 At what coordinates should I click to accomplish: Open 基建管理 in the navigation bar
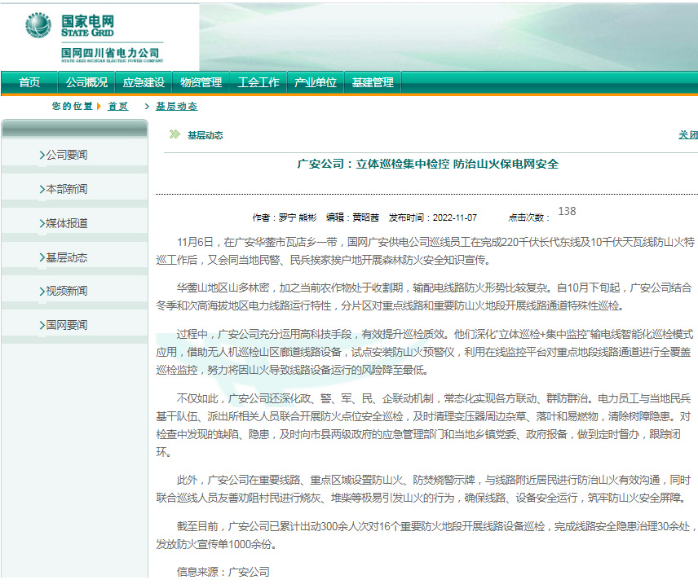point(373,82)
